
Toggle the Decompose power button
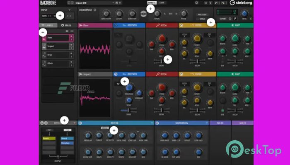pos(95,10)
